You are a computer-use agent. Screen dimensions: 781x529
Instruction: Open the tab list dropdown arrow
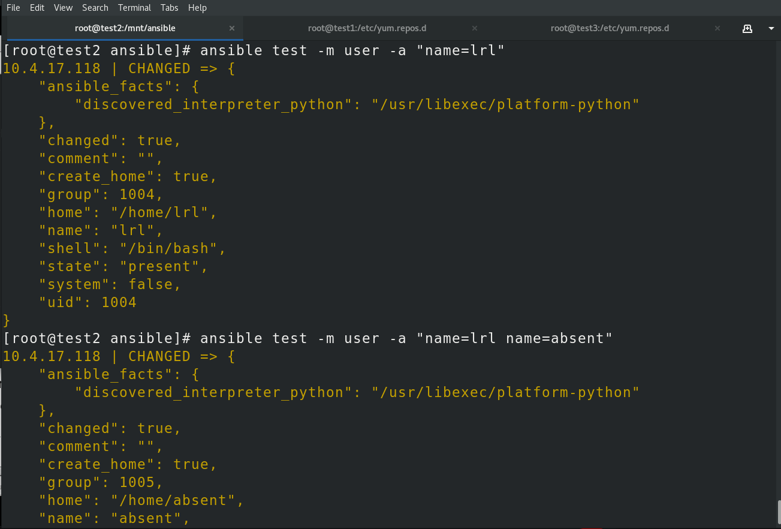pos(771,28)
